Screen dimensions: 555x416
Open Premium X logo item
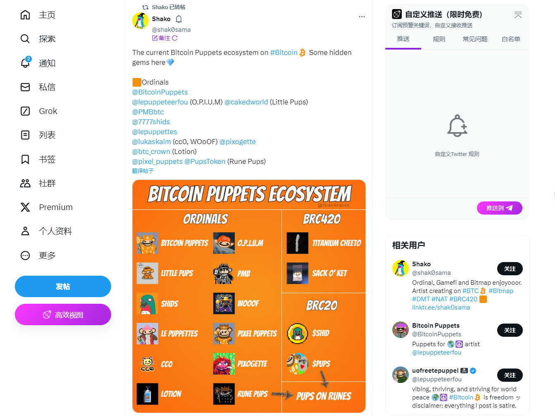(x=25, y=207)
